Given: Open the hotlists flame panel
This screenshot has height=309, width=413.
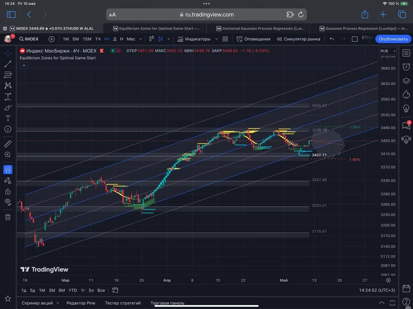Looking at the screenshot, I should pyautogui.click(x=406, y=94).
